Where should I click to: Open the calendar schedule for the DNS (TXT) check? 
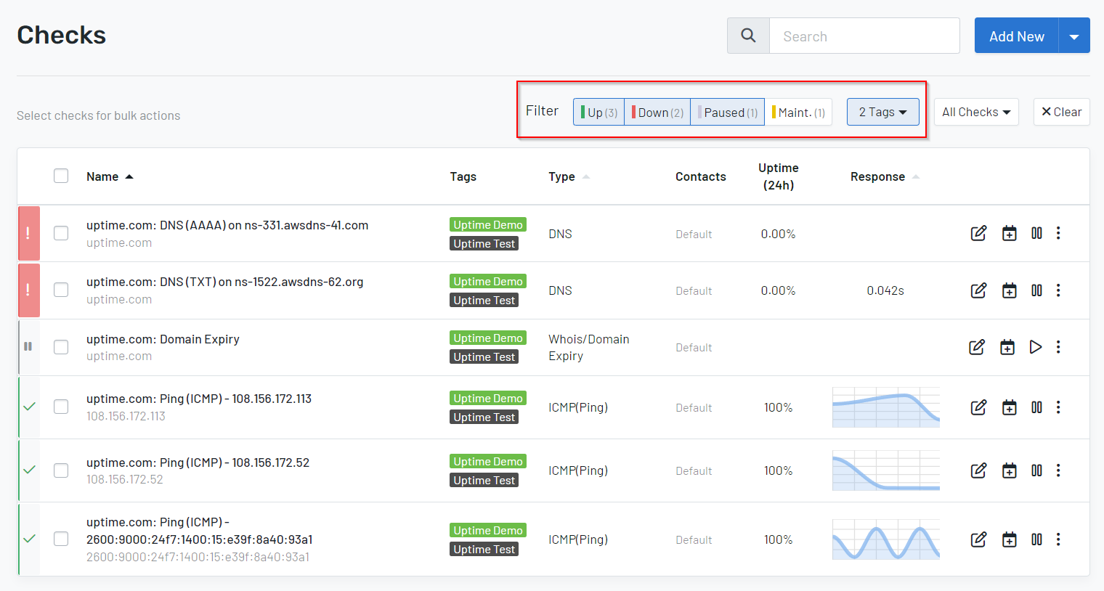[x=1009, y=290]
